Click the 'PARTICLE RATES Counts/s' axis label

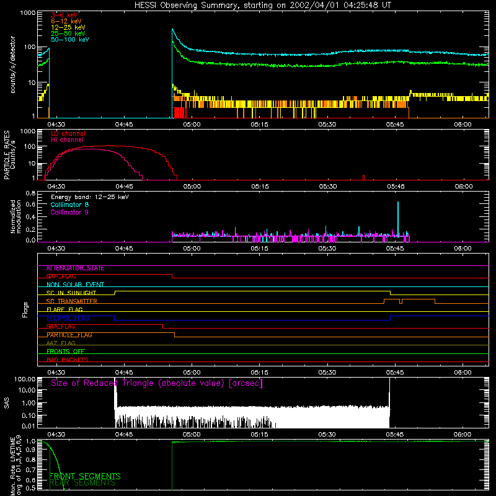[x=9, y=155]
